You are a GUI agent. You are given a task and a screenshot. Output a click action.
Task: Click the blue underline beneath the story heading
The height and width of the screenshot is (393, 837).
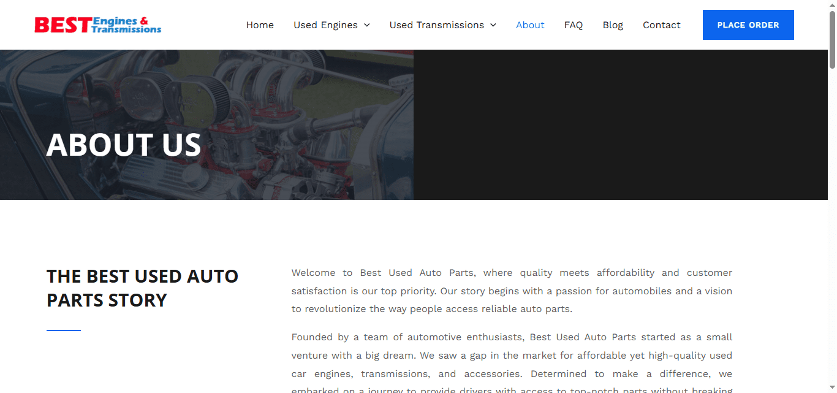[64, 330]
